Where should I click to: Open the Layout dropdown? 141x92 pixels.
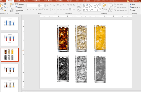[x=20, y=4]
